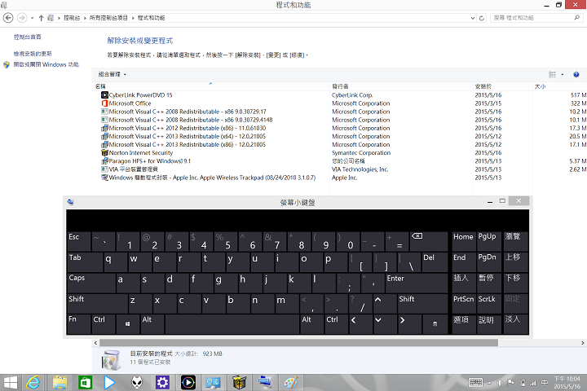Screen dimensions: 587x391
Task: Click the Action Center flag tray icon
Action: tap(510, 383)
